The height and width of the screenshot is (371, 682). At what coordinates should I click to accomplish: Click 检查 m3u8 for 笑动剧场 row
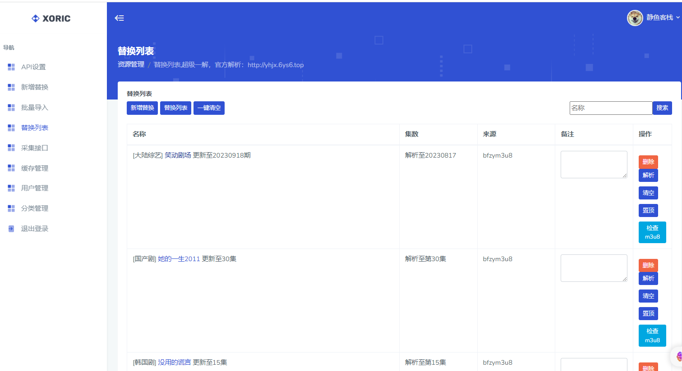[x=652, y=232]
